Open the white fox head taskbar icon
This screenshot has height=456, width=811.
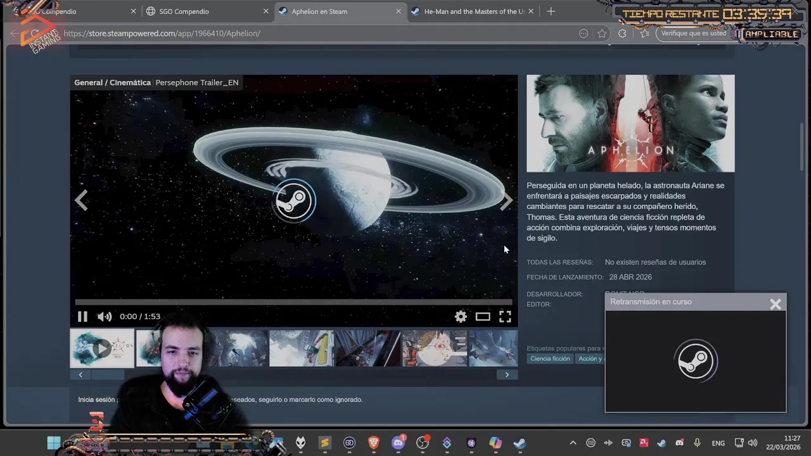pyautogui.click(x=300, y=443)
